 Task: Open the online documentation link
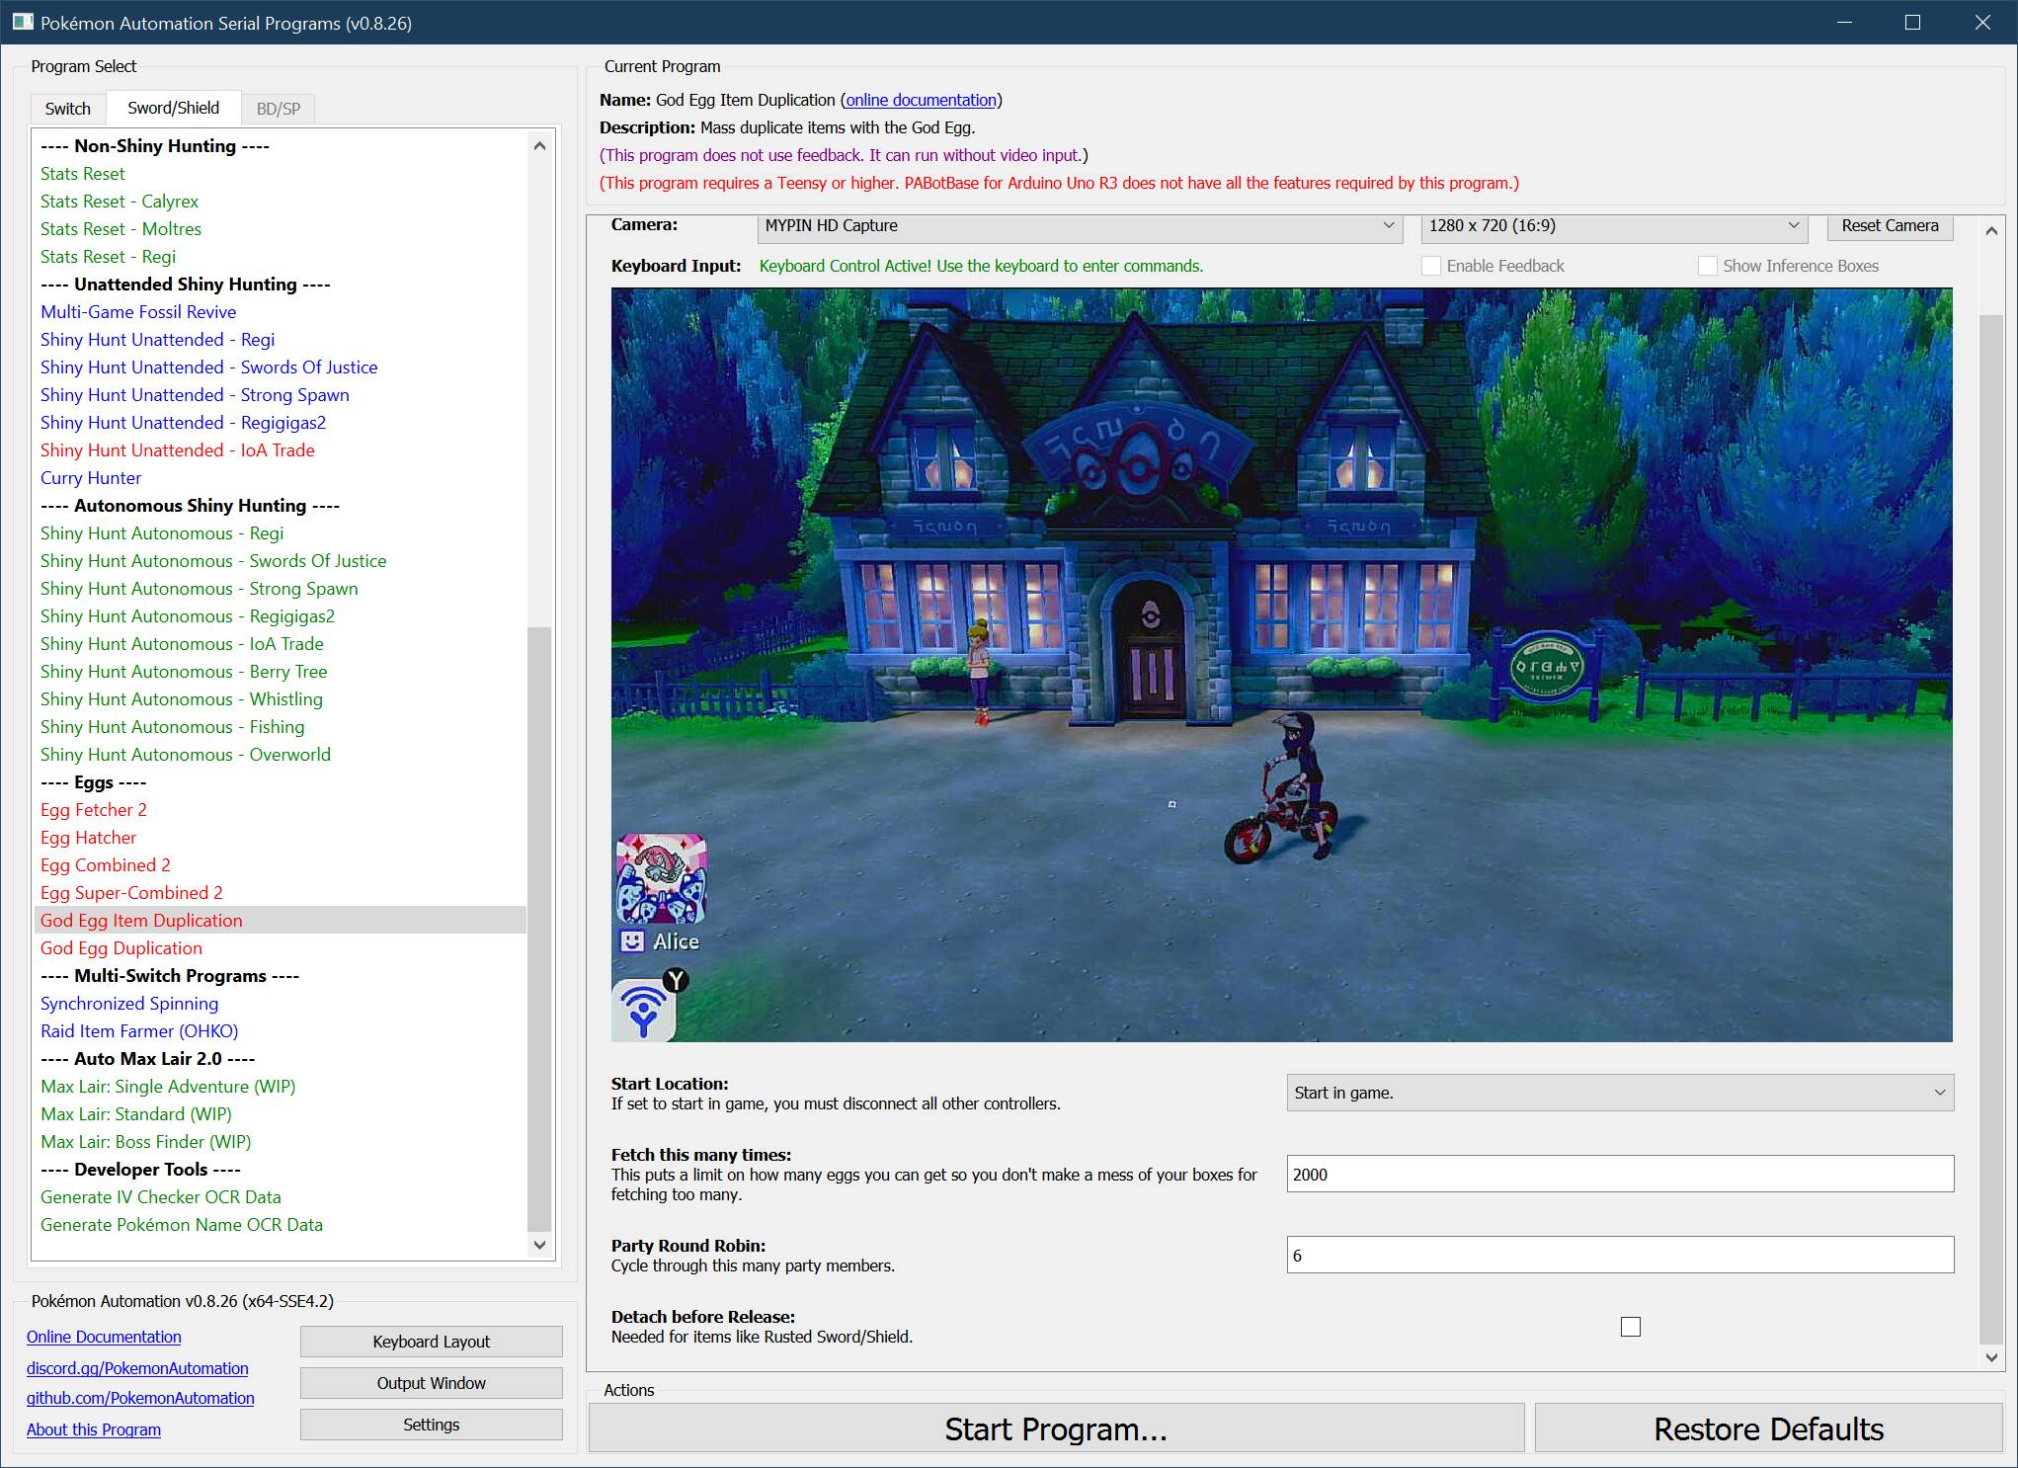921,100
